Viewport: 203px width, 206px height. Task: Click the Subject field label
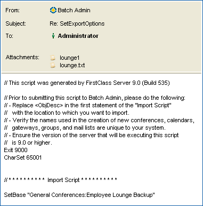pos(15,23)
